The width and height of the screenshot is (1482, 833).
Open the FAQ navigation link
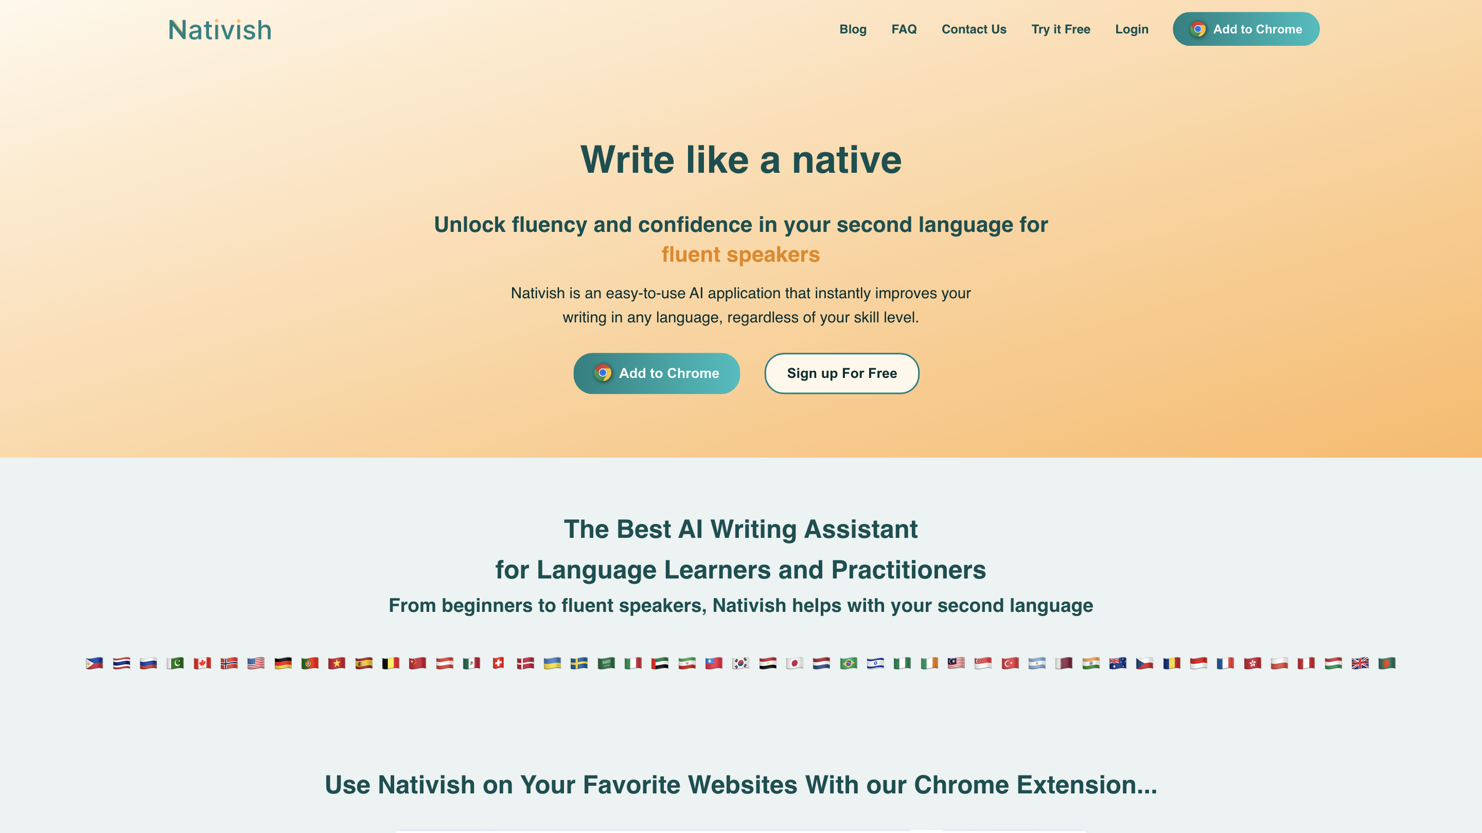pos(904,29)
